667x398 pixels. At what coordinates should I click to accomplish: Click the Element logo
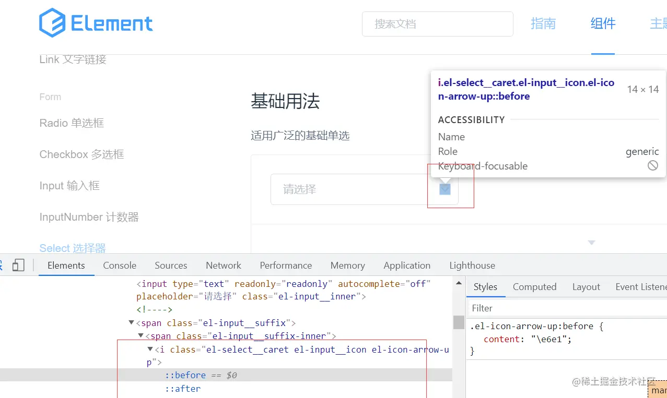coord(96,23)
